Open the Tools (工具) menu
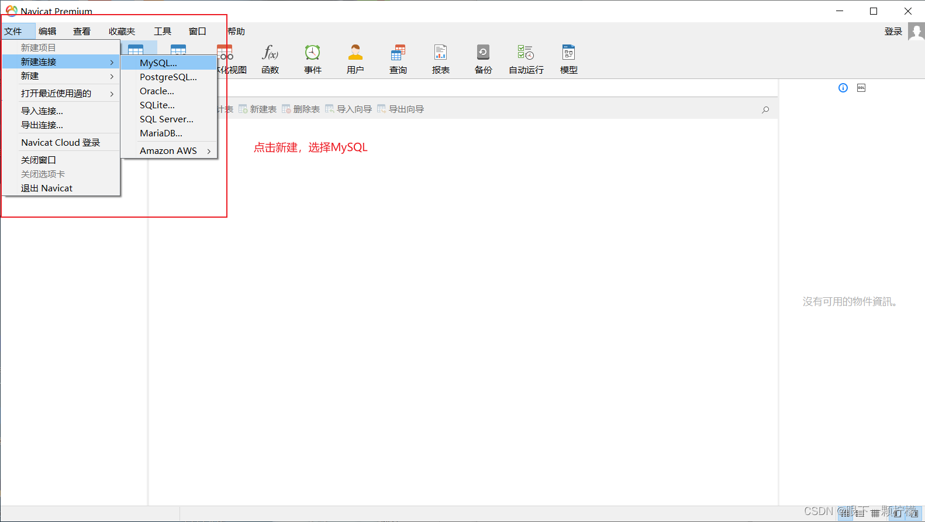Viewport: 925px width, 522px height. (163, 32)
